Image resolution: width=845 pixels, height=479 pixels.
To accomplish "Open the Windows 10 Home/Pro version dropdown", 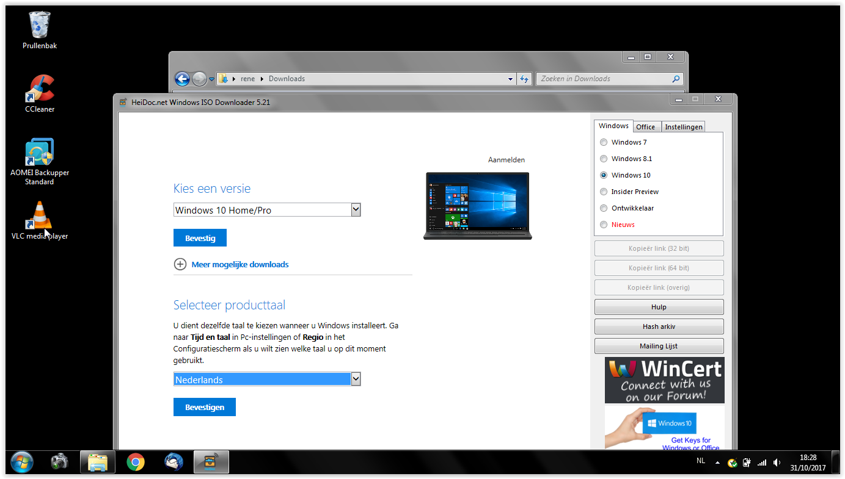I will point(267,210).
